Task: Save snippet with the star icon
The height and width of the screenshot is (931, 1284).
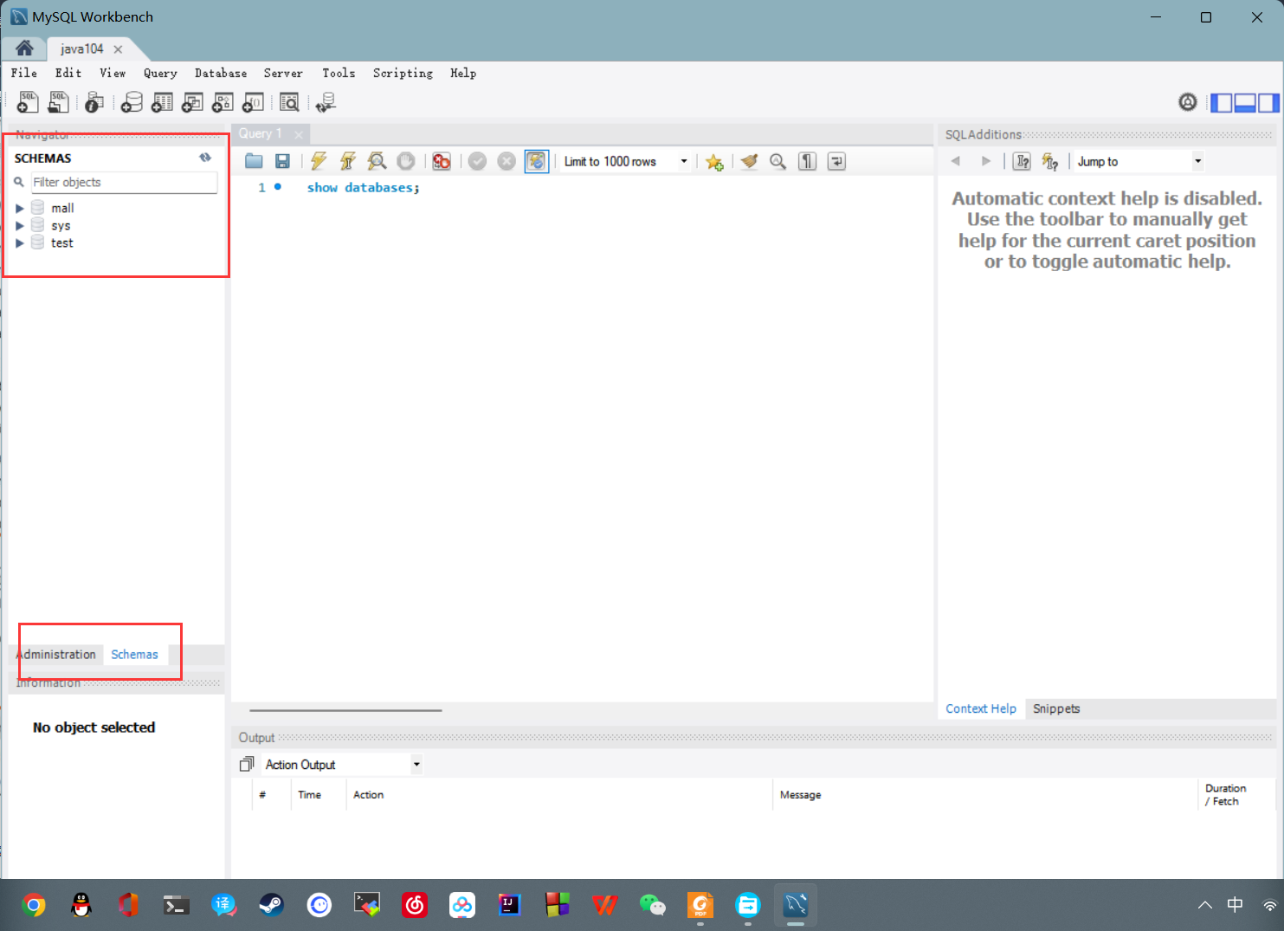Action: pyautogui.click(x=714, y=162)
